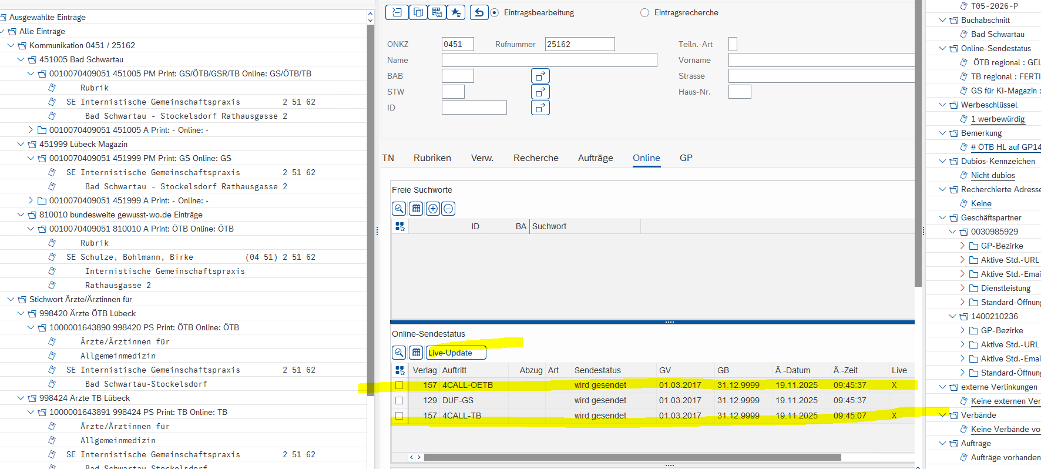Click the selection icon next to the STW field
The height and width of the screenshot is (469, 1041).
(540, 92)
